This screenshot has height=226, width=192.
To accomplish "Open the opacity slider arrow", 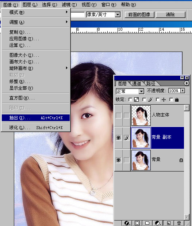I will tap(183, 91).
